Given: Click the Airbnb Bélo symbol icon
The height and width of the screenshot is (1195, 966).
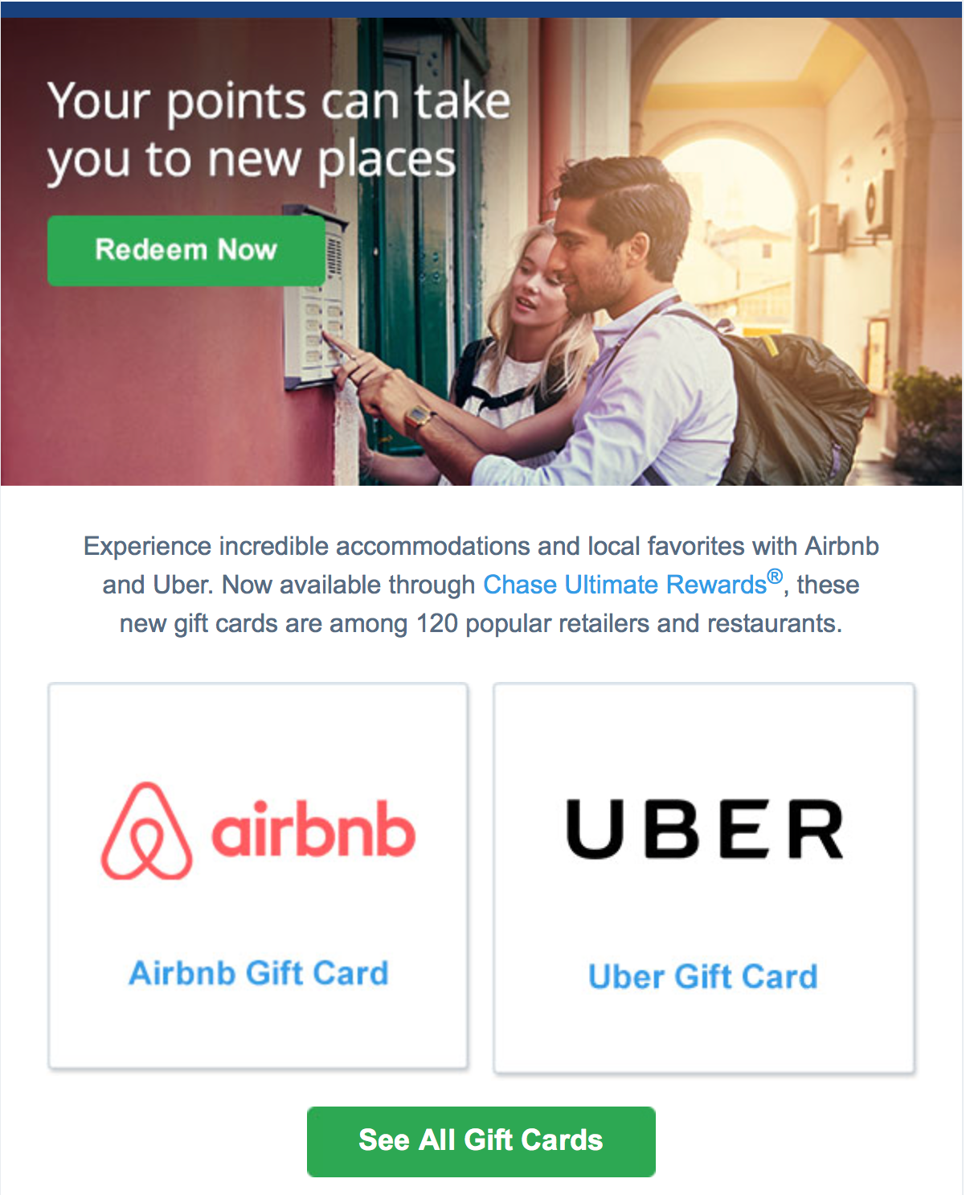Looking at the screenshot, I should pos(146,831).
